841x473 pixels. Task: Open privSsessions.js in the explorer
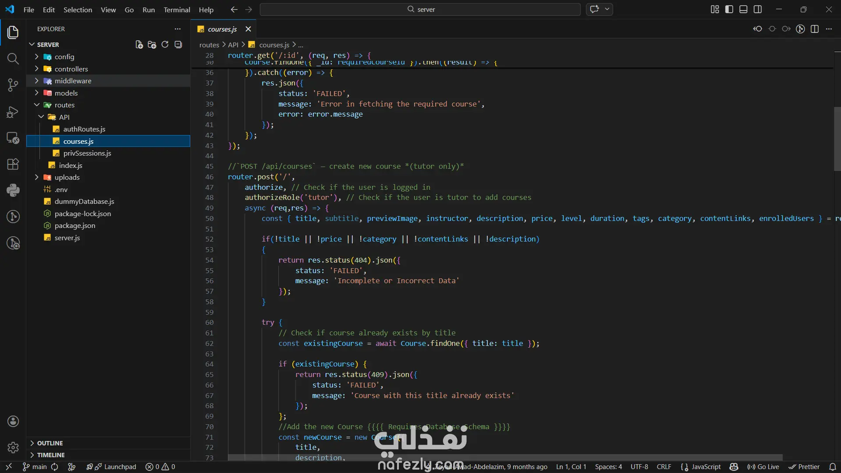click(x=108, y=153)
